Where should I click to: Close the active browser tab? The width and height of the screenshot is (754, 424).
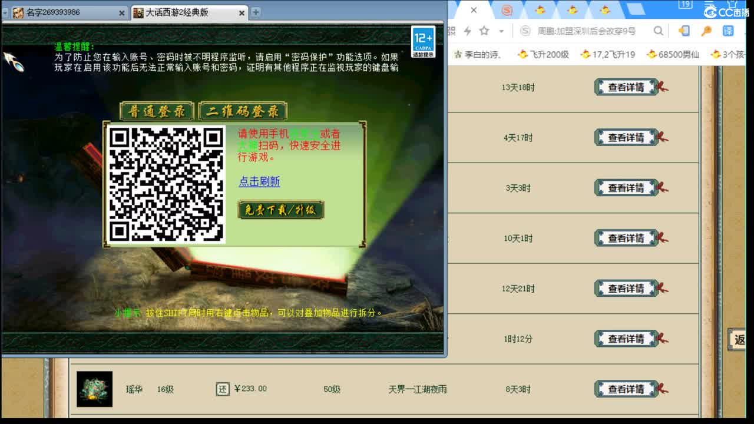pos(474,10)
